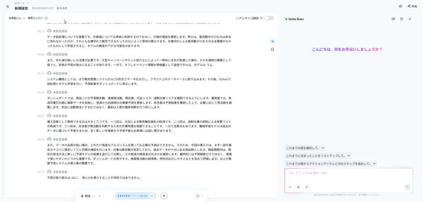Click 未設定話者 label at 04:16

click(60, 31)
